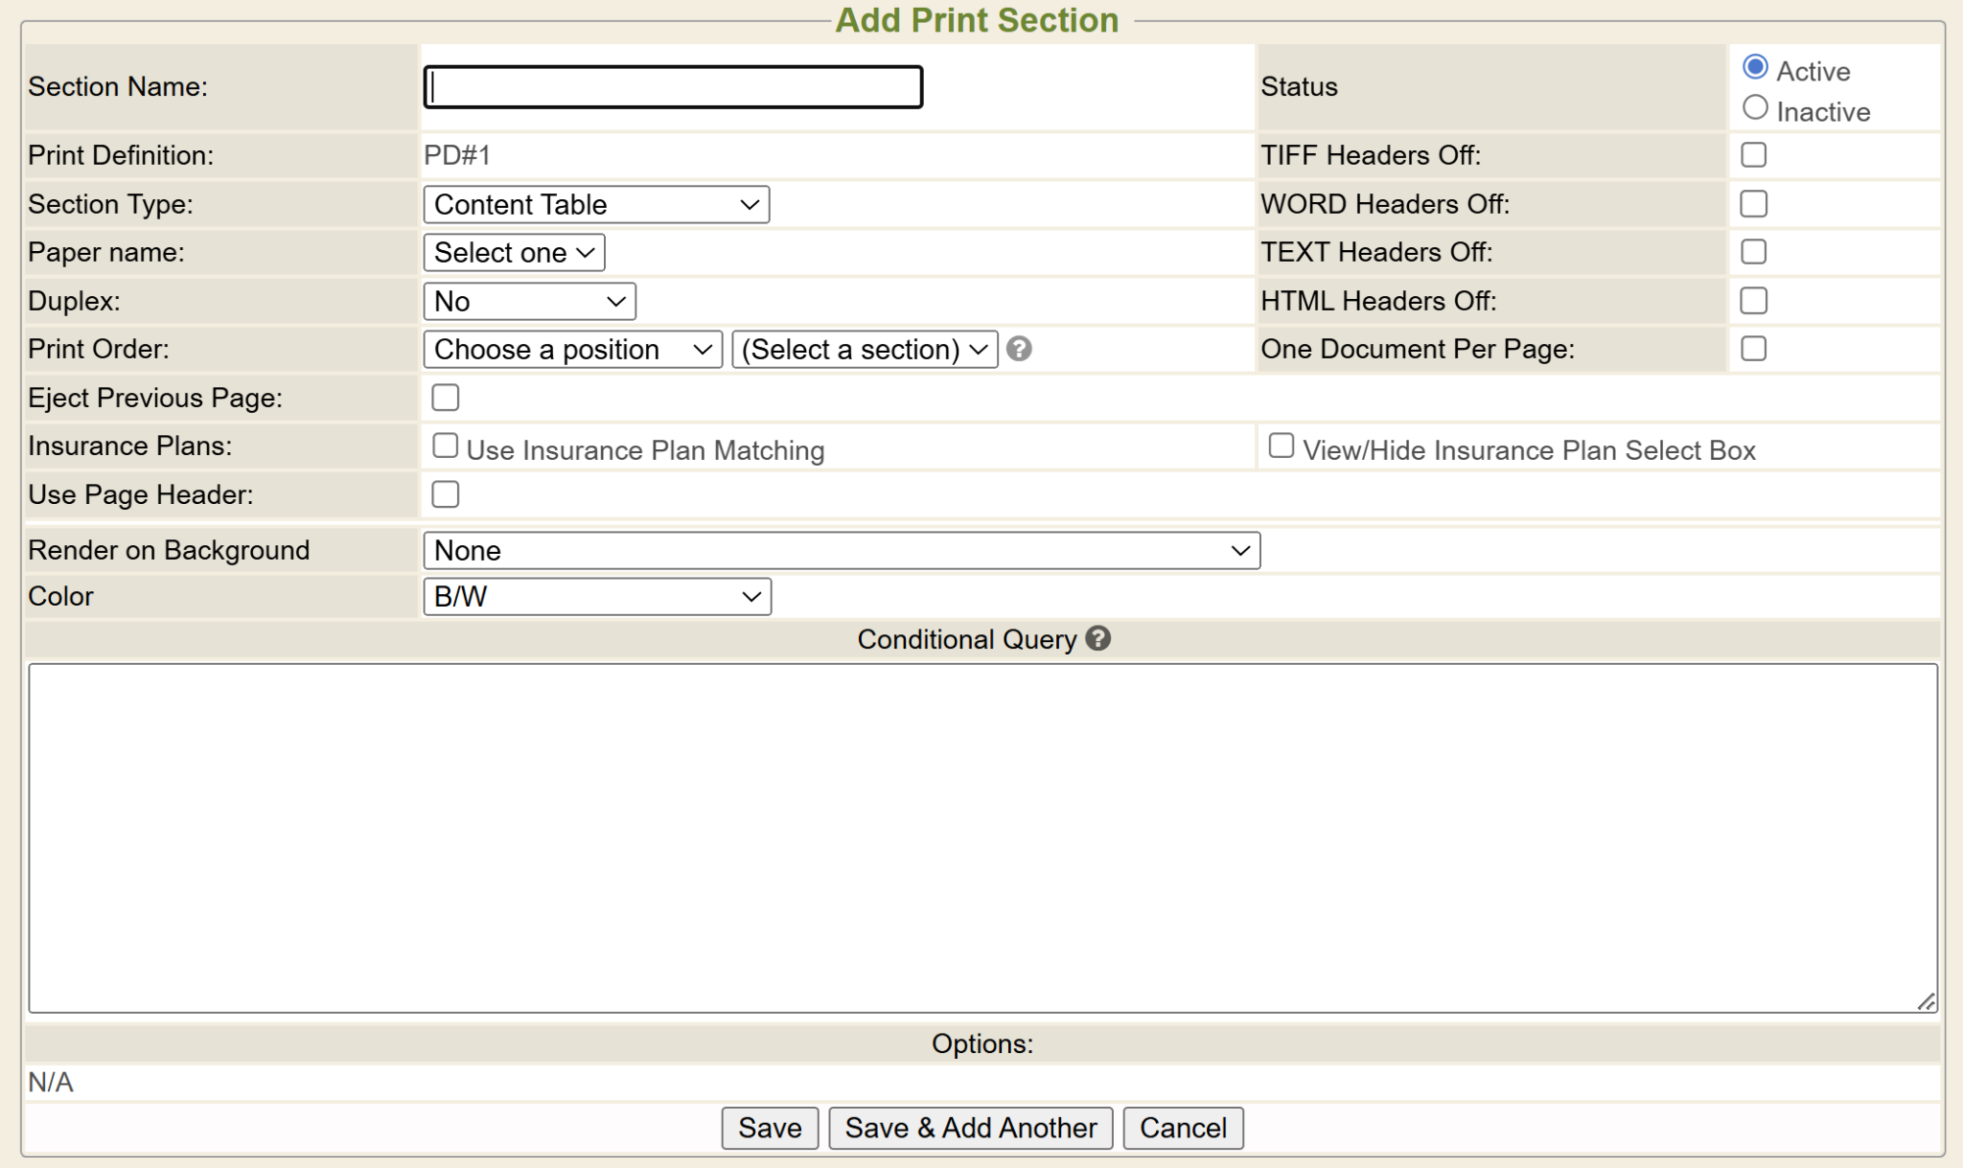Click the Save button
The height and width of the screenshot is (1168, 1963).
tap(769, 1128)
